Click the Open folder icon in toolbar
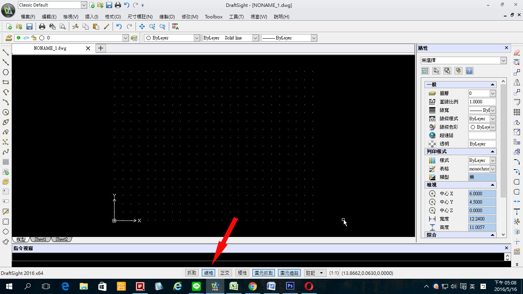 pos(19,26)
